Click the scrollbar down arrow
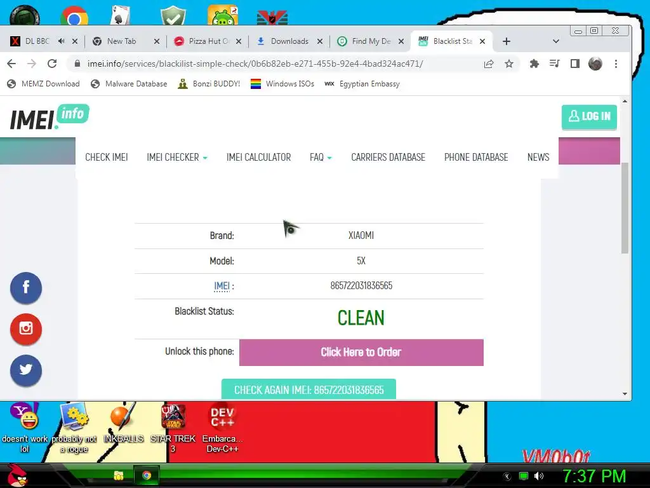 [625, 394]
